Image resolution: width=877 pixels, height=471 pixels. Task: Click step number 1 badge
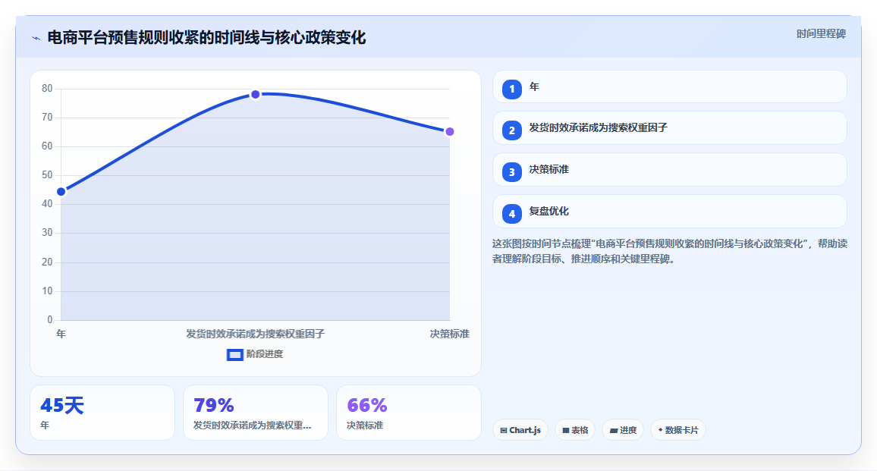pos(512,89)
